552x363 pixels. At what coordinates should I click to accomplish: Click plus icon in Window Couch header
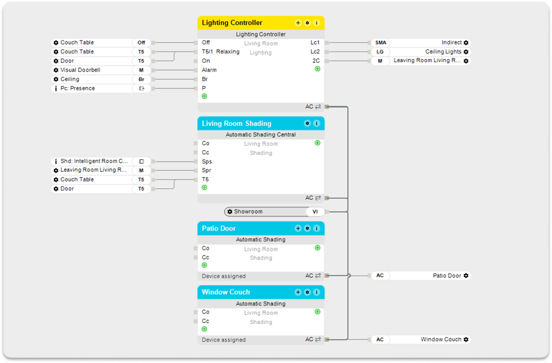(298, 292)
